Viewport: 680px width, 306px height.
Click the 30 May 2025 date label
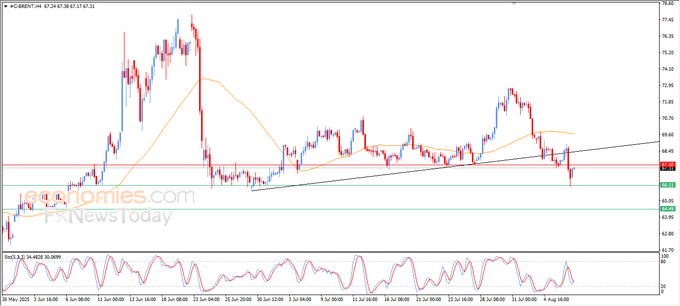click(14, 300)
